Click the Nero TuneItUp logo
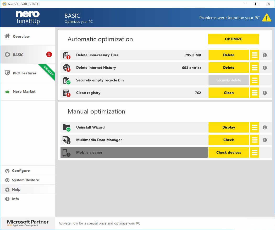 click(28, 17)
